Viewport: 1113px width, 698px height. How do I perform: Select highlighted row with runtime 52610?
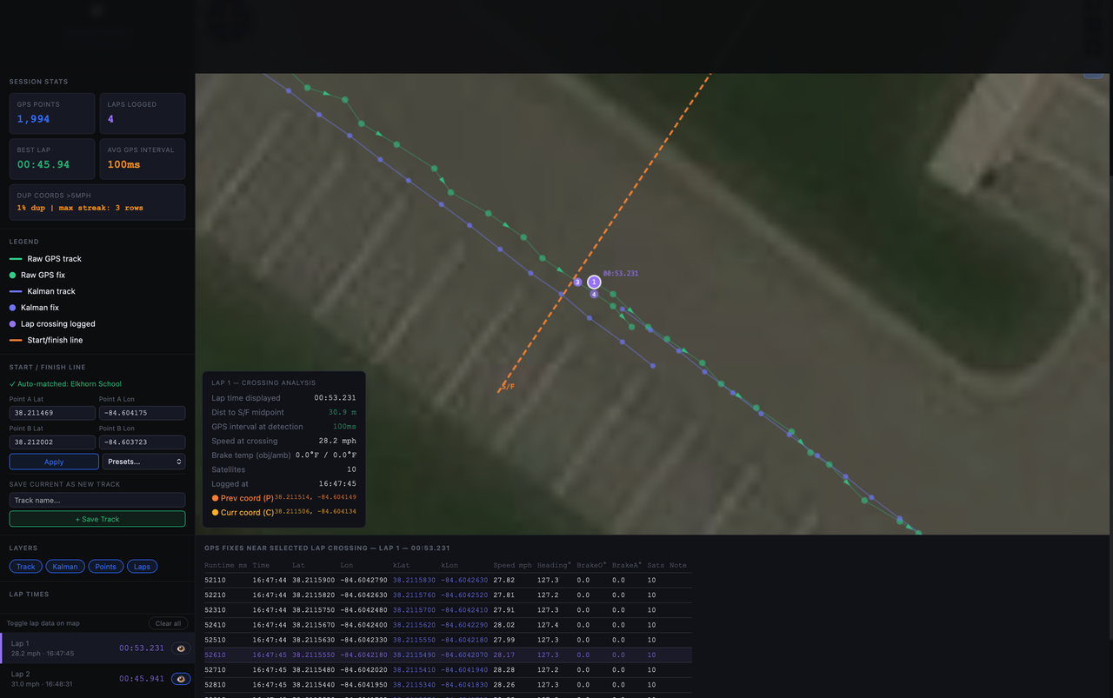click(x=448, y=655)
